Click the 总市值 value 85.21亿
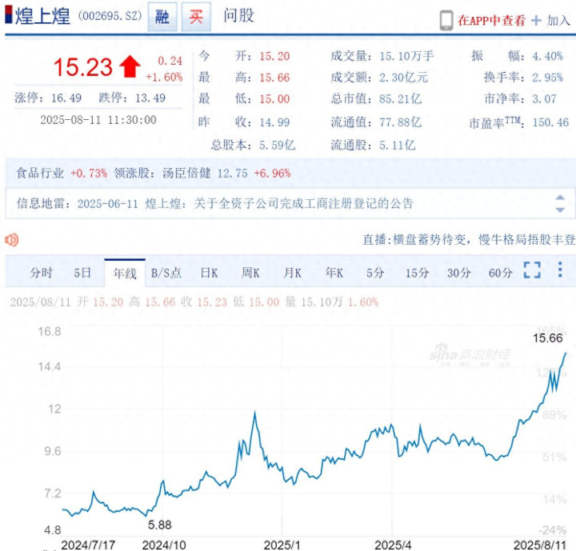This screenshot has height=551, width=576. pyautogui.click(x=401, y=99)
